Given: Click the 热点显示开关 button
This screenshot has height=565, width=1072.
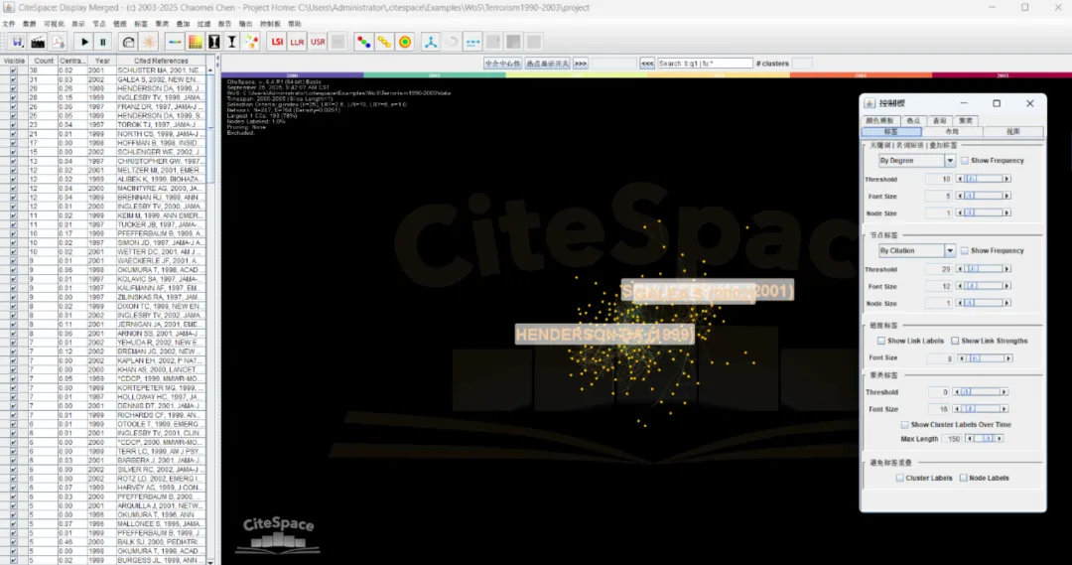Looking at the screenshot, I should (x=548, y=63).
